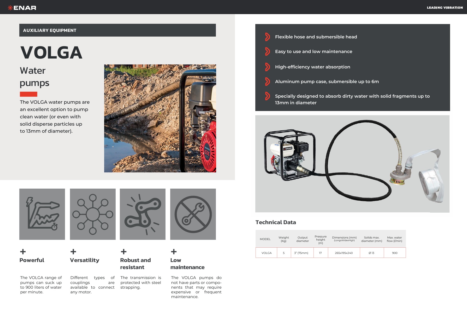Click the 900 max water flow value
The width and height of the screenshot is (467, 314).
coord(395,253)
